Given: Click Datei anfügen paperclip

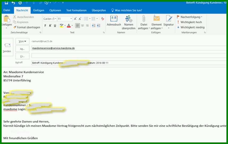Looking at the screenshot, I should 144,22.
